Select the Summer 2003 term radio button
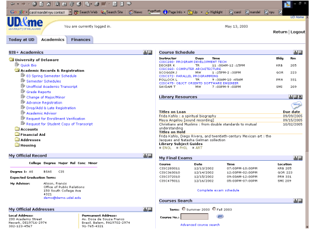Screen dimensions: 315x229 183,209
